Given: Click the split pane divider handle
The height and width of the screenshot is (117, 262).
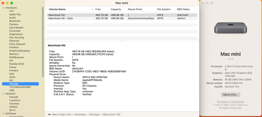Looking at the screenshot, I should click(x=122, y=41).
